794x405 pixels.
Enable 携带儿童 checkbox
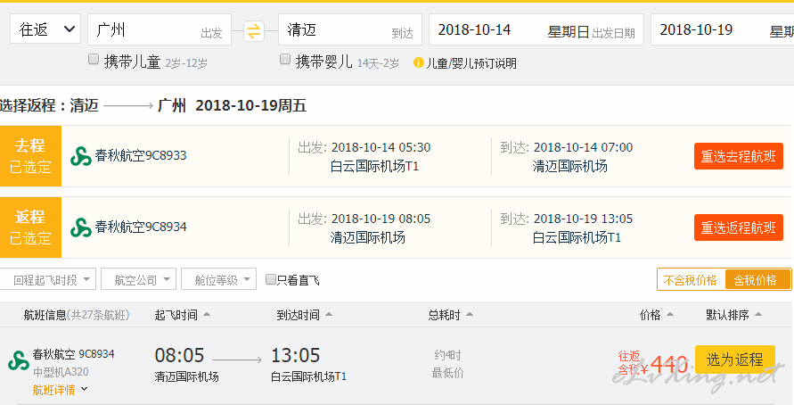click(x=94, y=59)
